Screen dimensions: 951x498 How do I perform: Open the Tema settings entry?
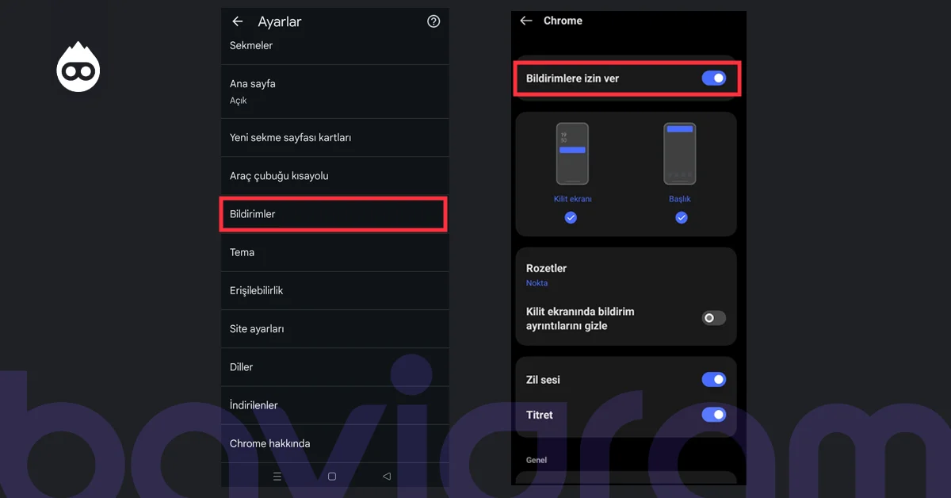333,251
